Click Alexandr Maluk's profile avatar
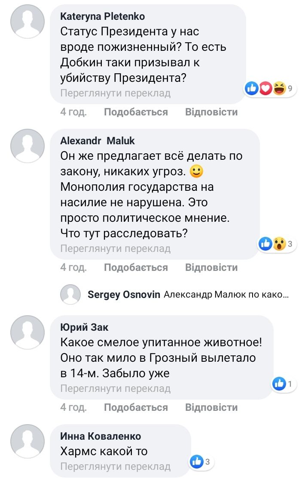Viewport: 308px width, 478px height. pos(27,146)
